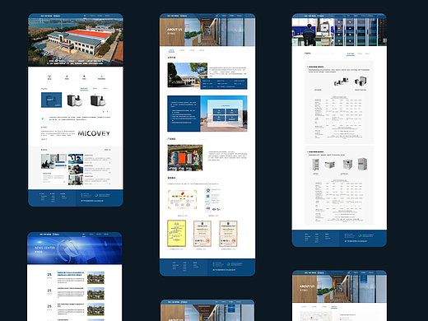This screenshot has height=321, width=428.
Task: Click the fourth feature icon in the home page icon row
Action: coord(101,77)
